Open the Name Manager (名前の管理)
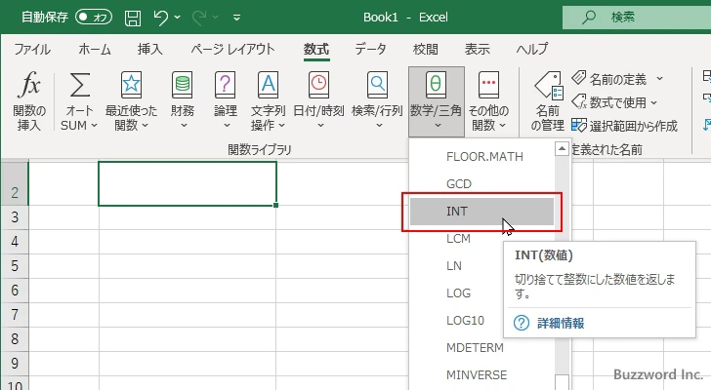711x390 pixels. [547, 101]
